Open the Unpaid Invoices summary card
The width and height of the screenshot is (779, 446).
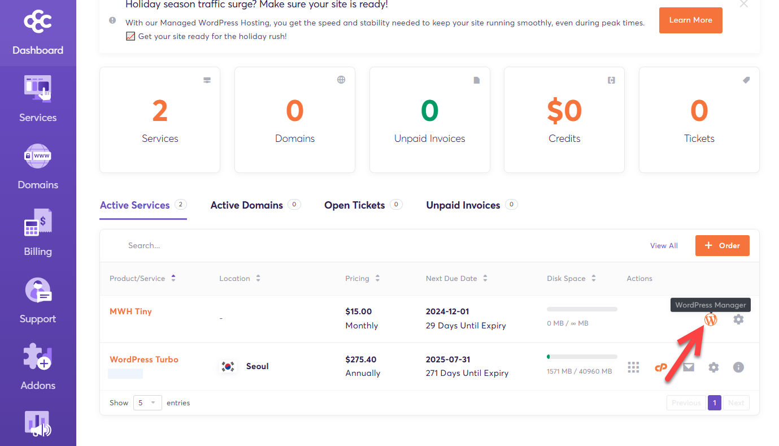pos(430,120)
